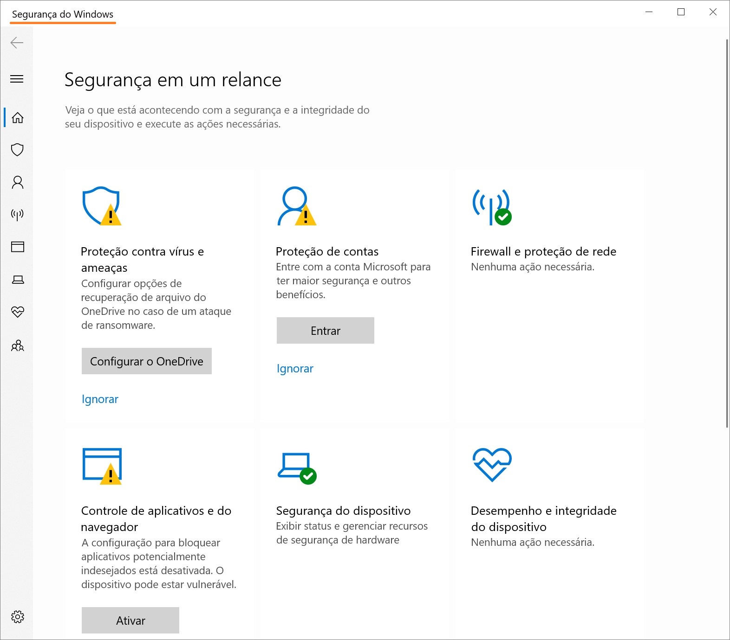Screen dimensions: 730x640
Task: Go back with the arrow icon
Action: (x=17, y=43)
